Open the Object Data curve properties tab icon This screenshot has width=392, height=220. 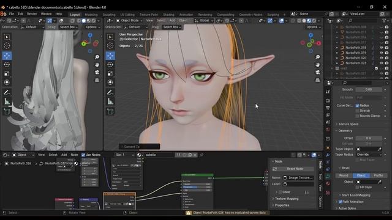pyautogui.click(x=328, y=176)
